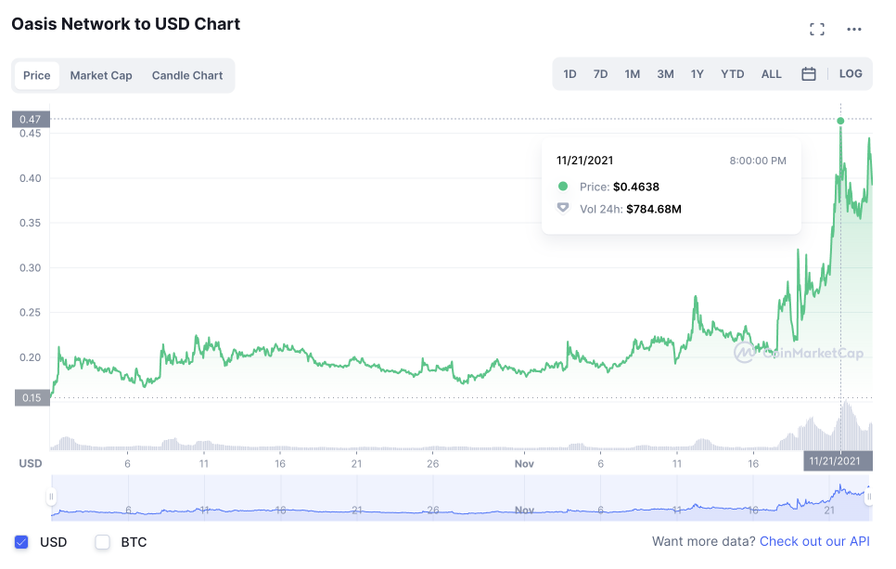Switch to the Candle Chart tab
The height and width of the screenshot is (569, 896).
(187, 75)
